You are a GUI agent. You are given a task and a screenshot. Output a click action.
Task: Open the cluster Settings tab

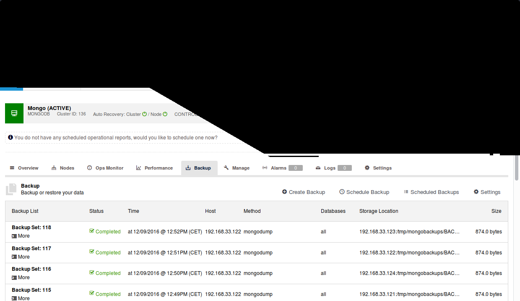click(x=378, y=168)
